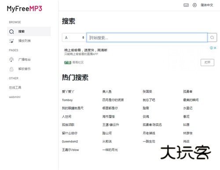
Task: Open the 搜索 page in the sidebar
Action: pyautogui.click(x=29, y=32)
